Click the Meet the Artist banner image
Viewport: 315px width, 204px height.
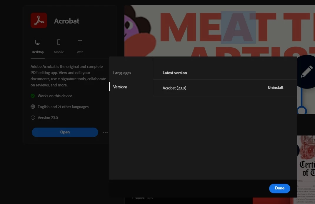[220, 31]
